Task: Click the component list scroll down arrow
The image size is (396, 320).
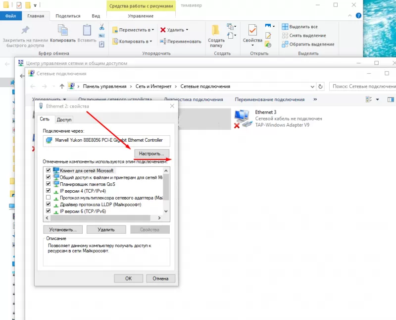Action: pos(166,211)
